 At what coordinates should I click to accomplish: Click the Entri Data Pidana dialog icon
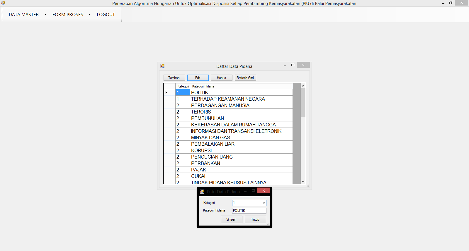tap(202, 192)
